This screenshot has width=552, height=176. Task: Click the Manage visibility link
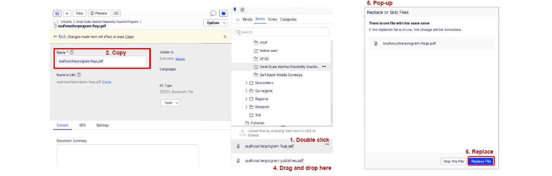180,59
